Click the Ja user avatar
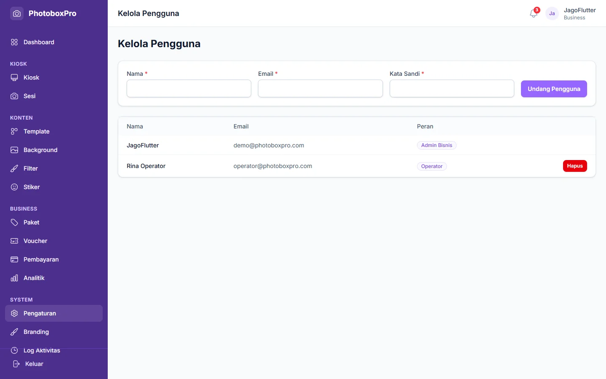The height and width of the screenshot is (379, 606). (552, 13)
